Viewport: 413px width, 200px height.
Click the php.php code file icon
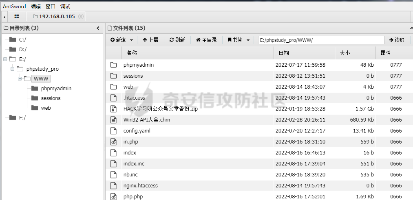pos(113,197)
